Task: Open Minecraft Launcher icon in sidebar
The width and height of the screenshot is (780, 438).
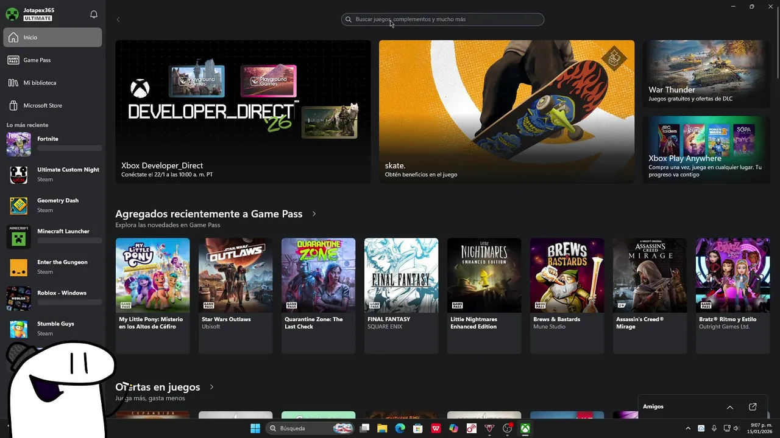Action: (x=18, y=237)
